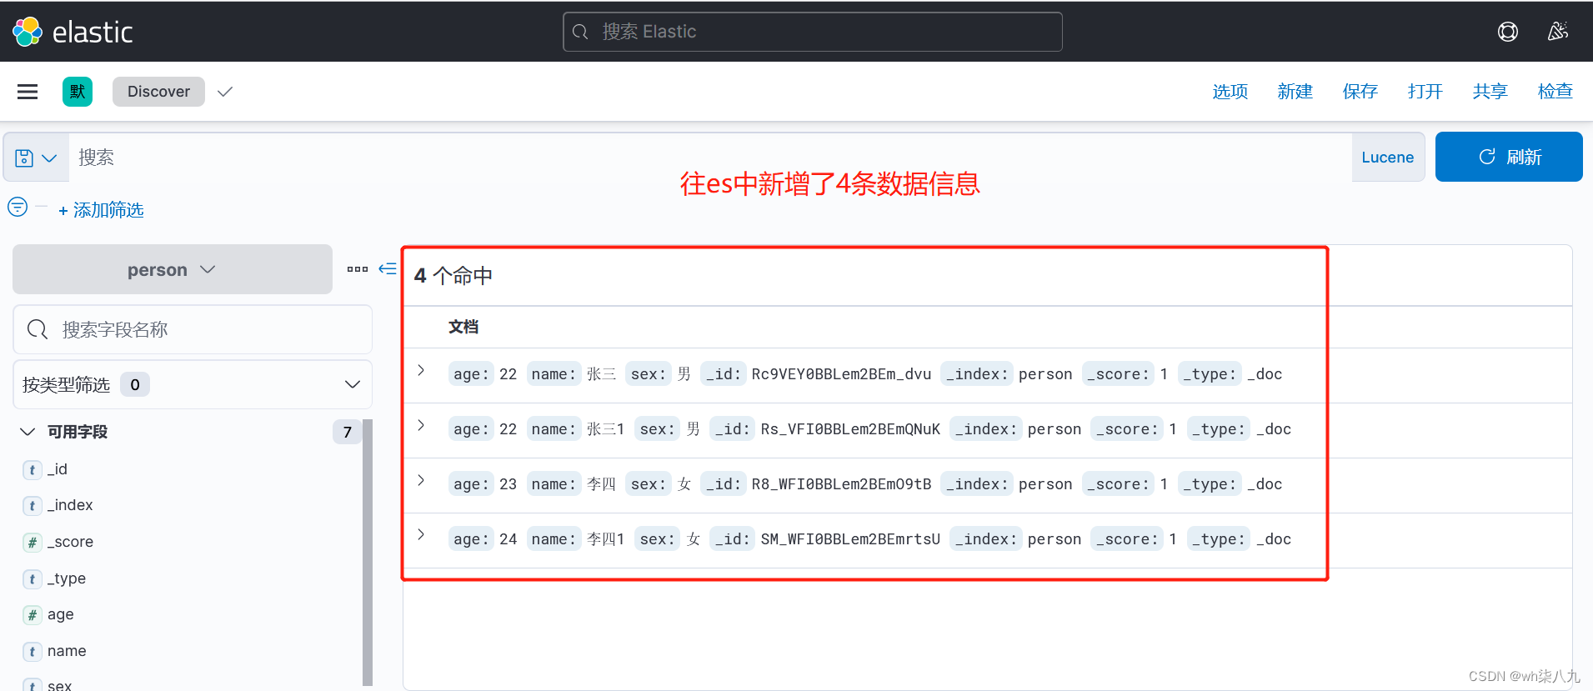Select the _id field in list

tap(58, 469)
